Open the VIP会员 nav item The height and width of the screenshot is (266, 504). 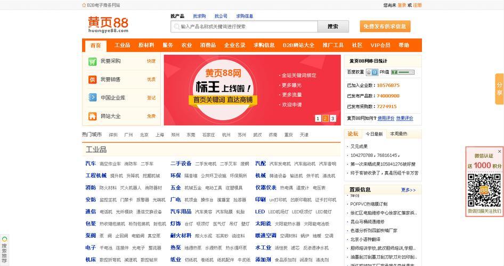point(380,45)
